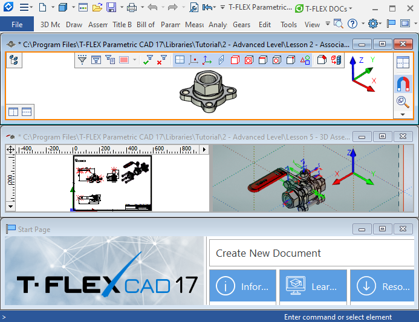Open the document preview magnifier icon
Image resolution: width=419 pixels, height=322 pixels.
click(x=193, y=7)
